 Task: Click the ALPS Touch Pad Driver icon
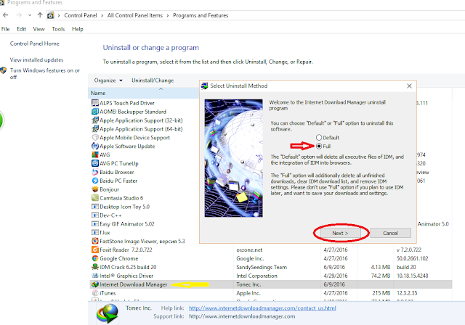point(95,103)
